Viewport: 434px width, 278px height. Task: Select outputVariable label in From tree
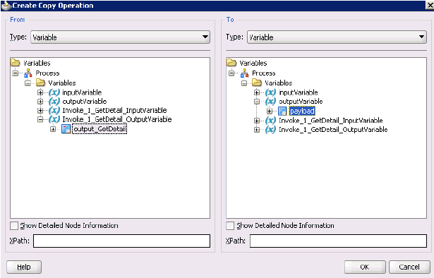[85, 102]
